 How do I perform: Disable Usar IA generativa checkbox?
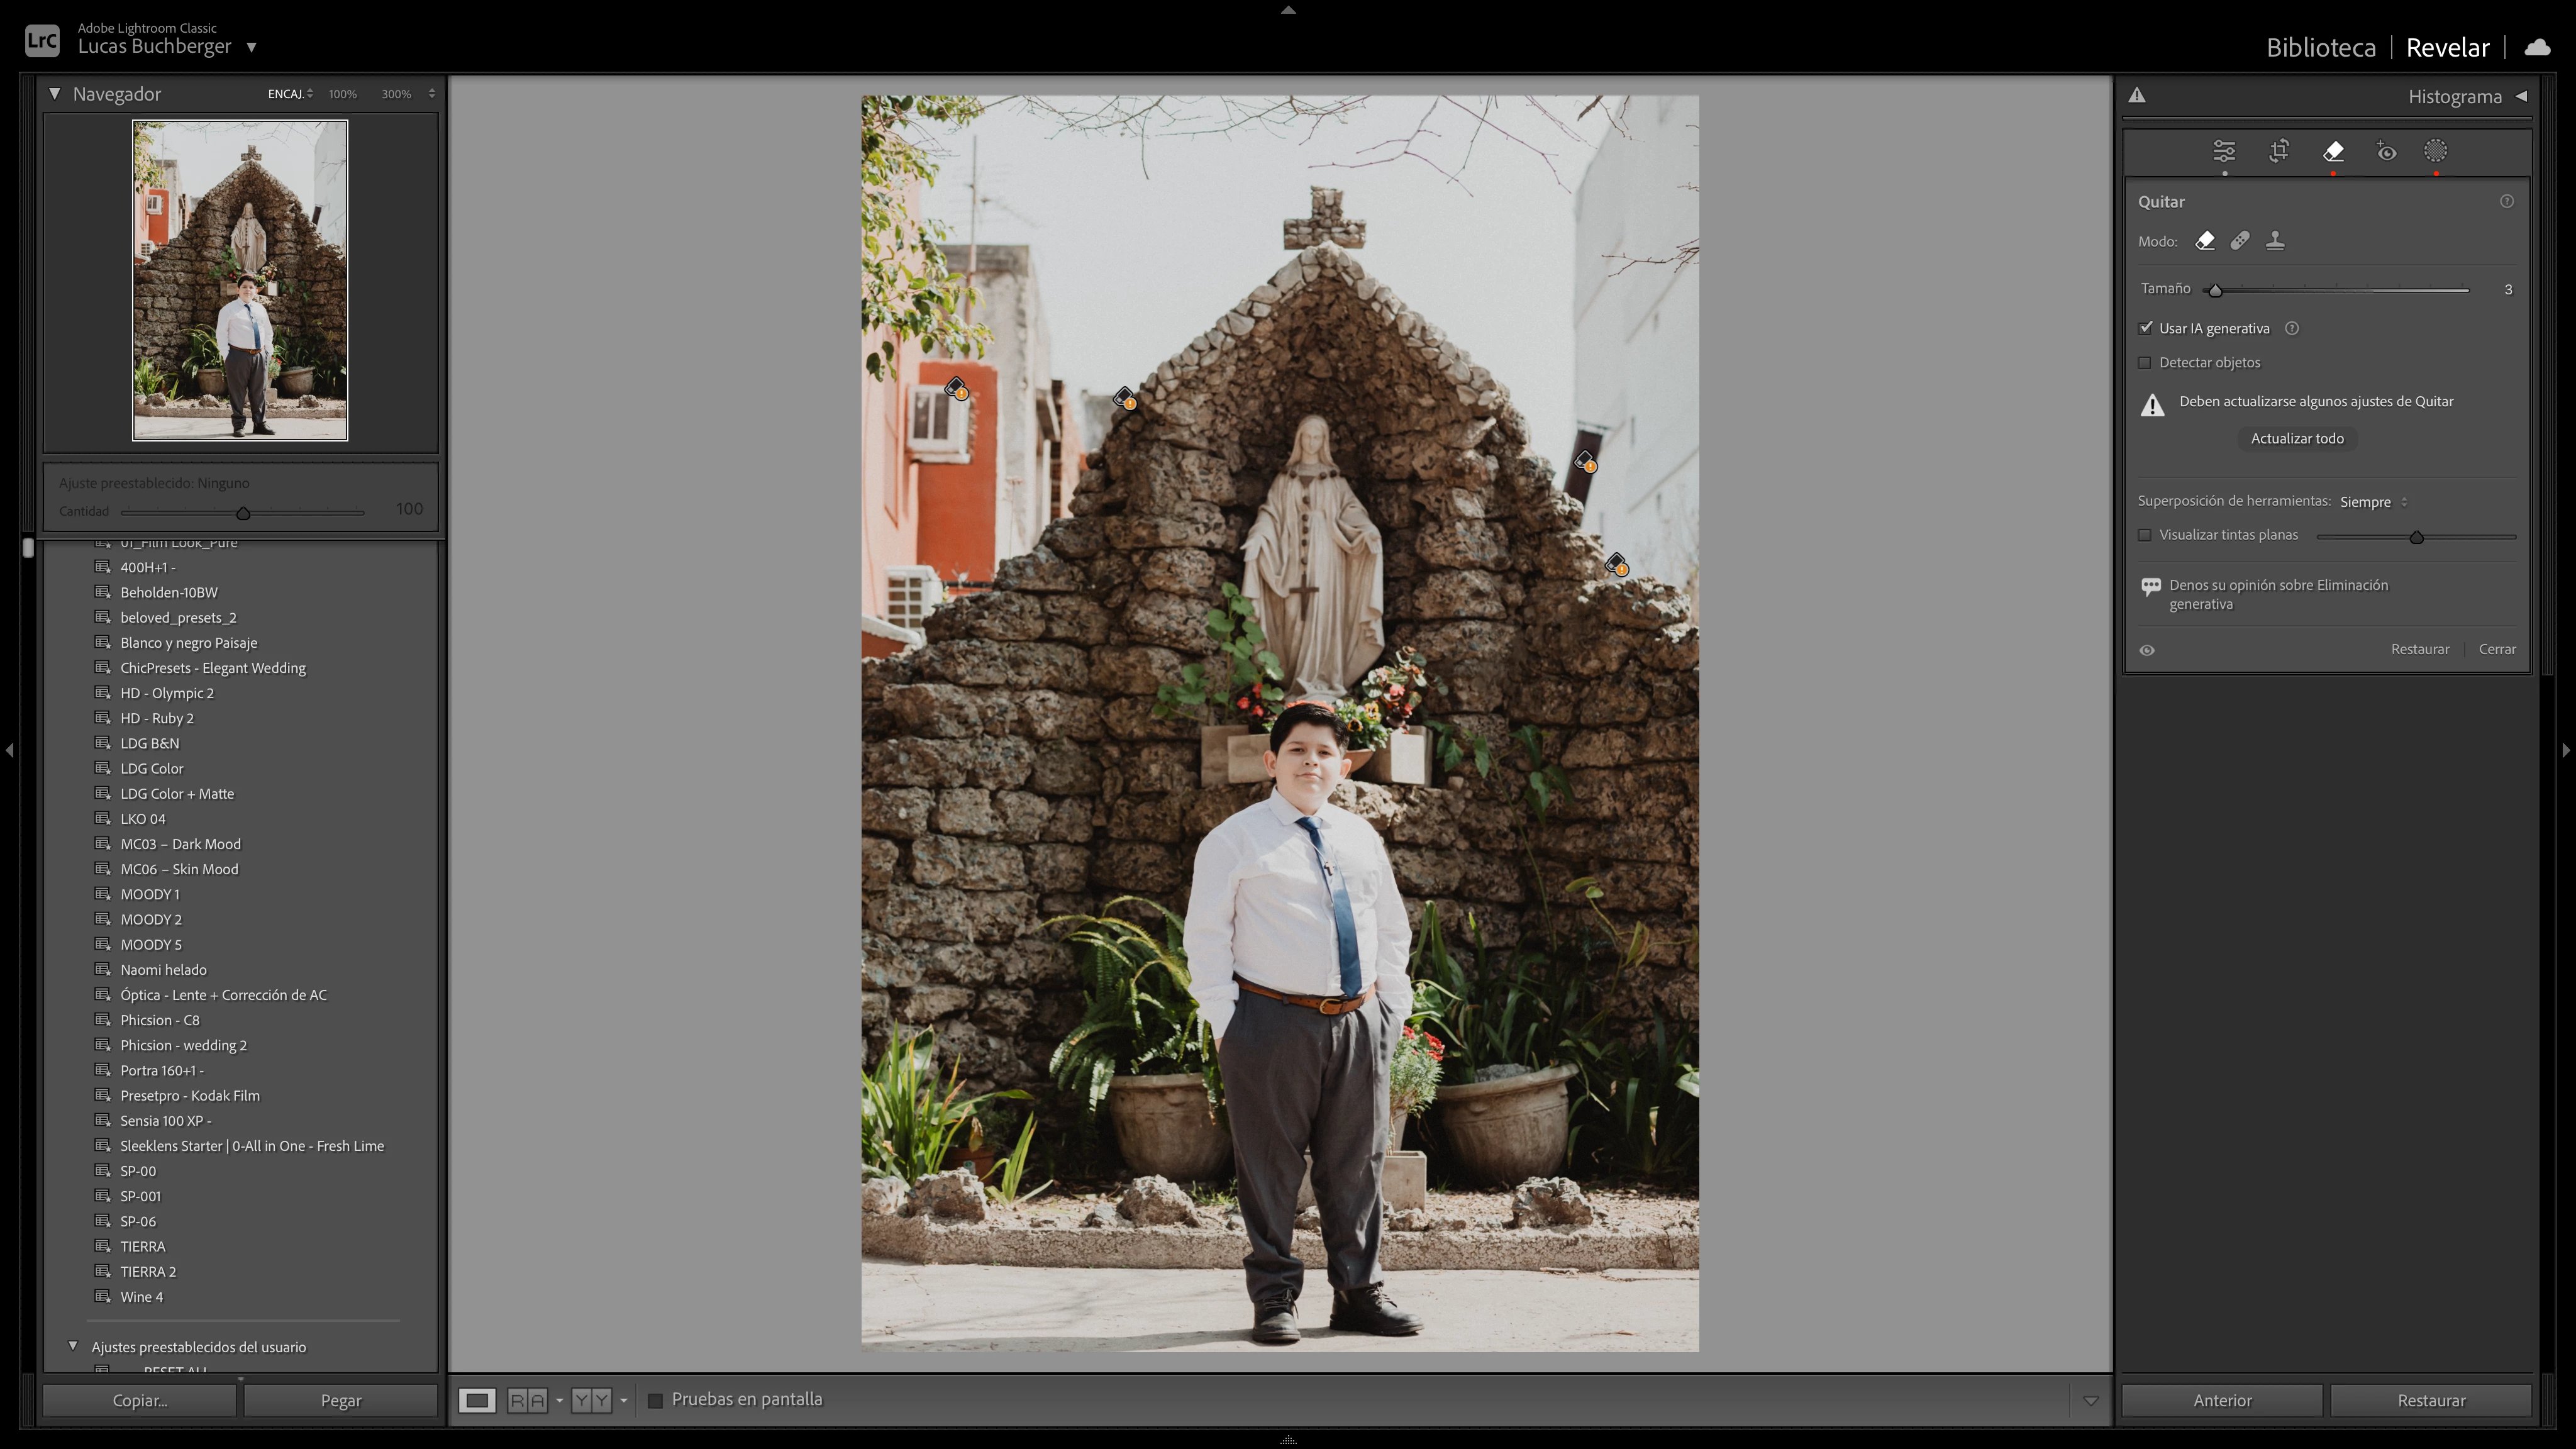[x=2145, y=328]
